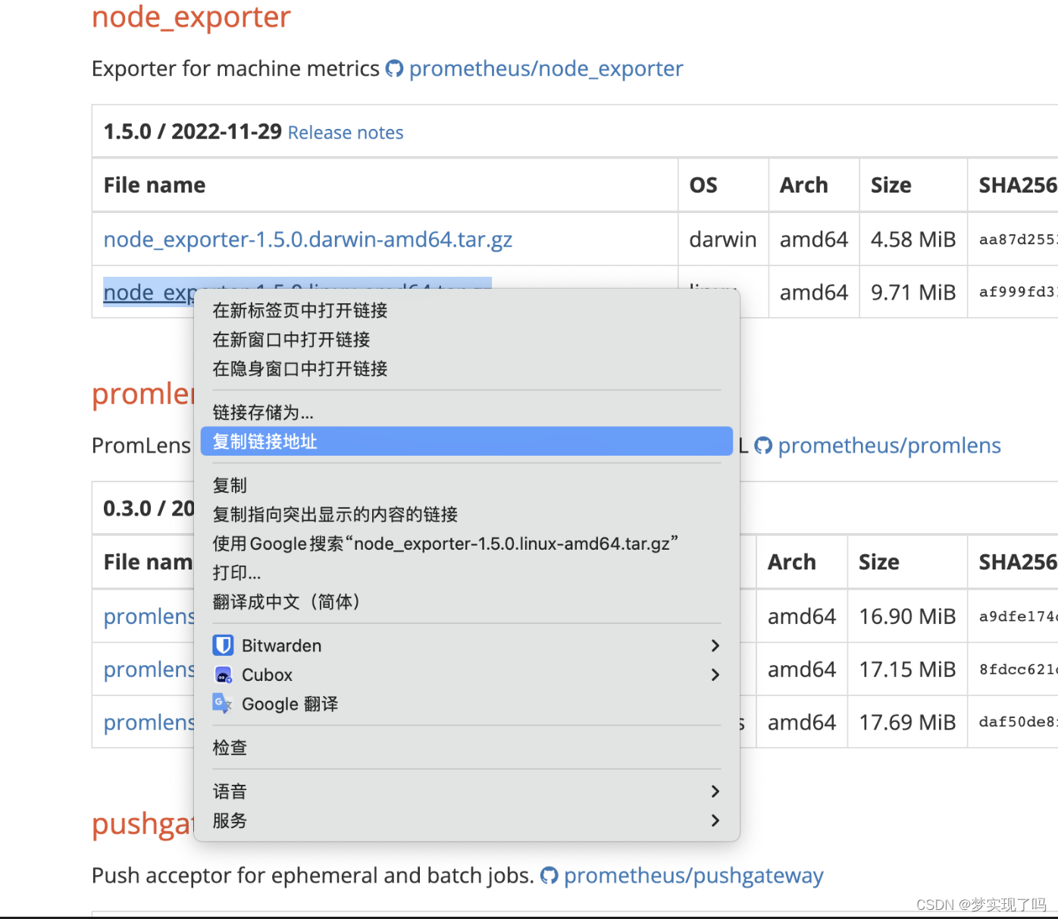Select 翻译成中文（简体） menu item
Screen dimensions: 1058x919
(x=466, y=601)
